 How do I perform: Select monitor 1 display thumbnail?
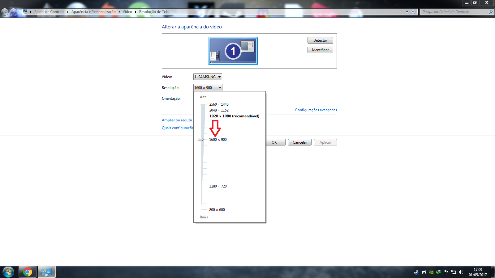[x=233, y=51]
